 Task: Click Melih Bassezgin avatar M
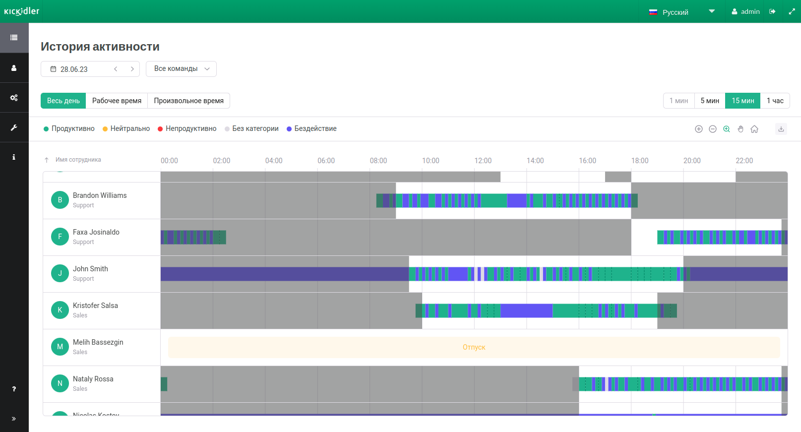point(60,347)
